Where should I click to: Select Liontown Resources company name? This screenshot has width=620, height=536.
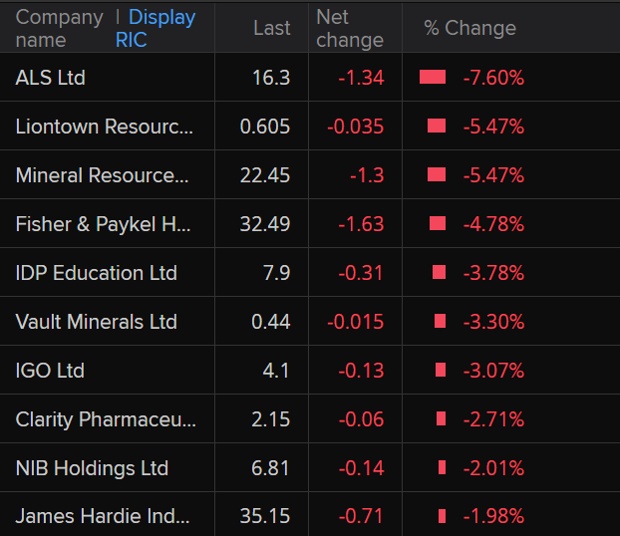point(105,127)
